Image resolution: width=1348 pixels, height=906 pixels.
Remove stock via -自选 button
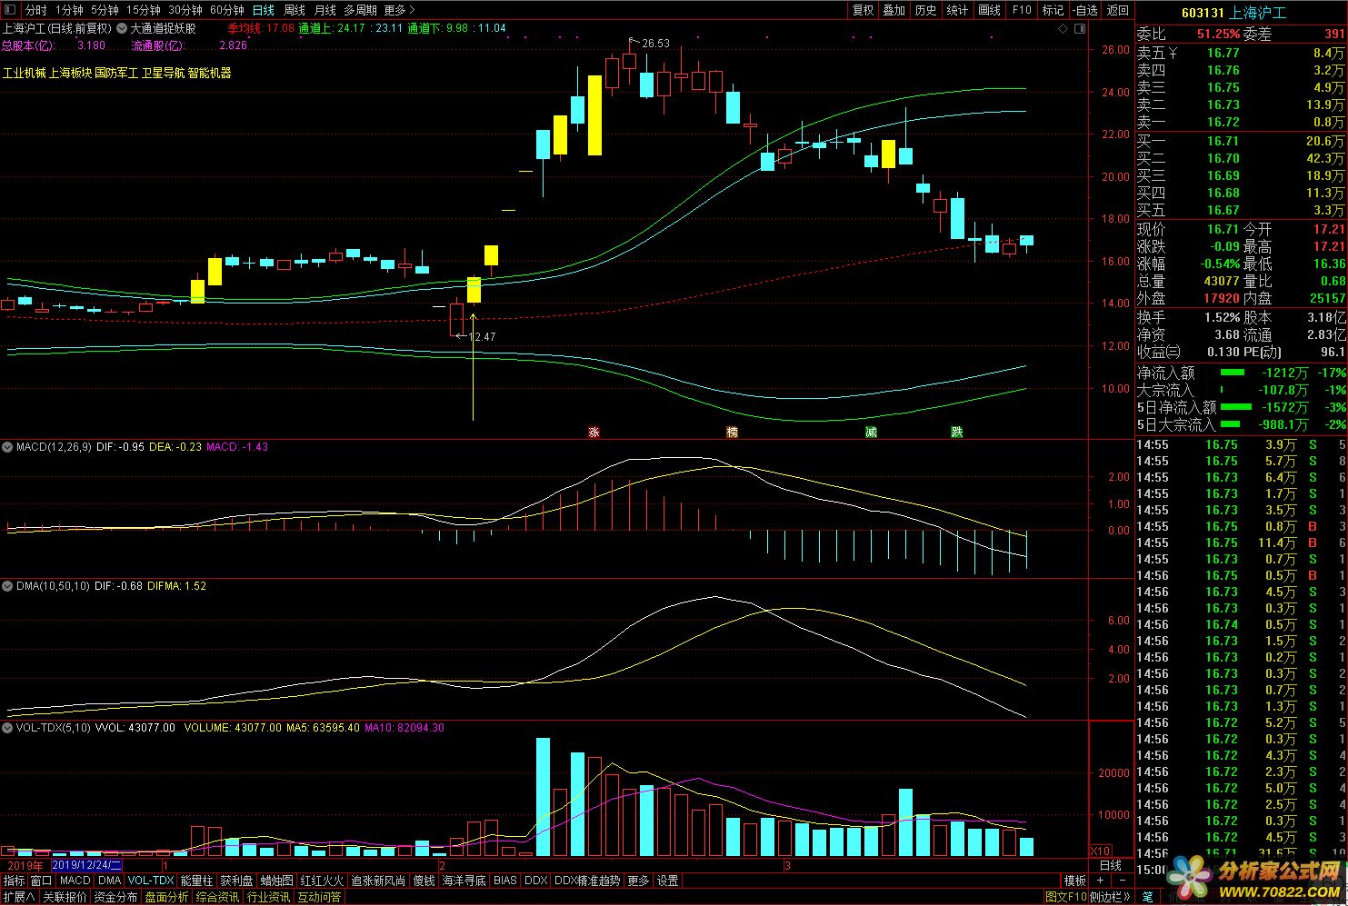click(1084, 10)
